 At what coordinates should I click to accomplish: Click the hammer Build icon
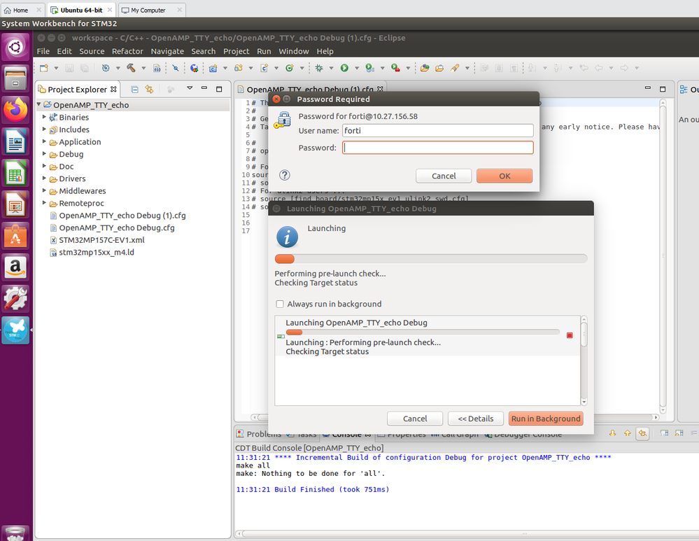click(131, 68)
